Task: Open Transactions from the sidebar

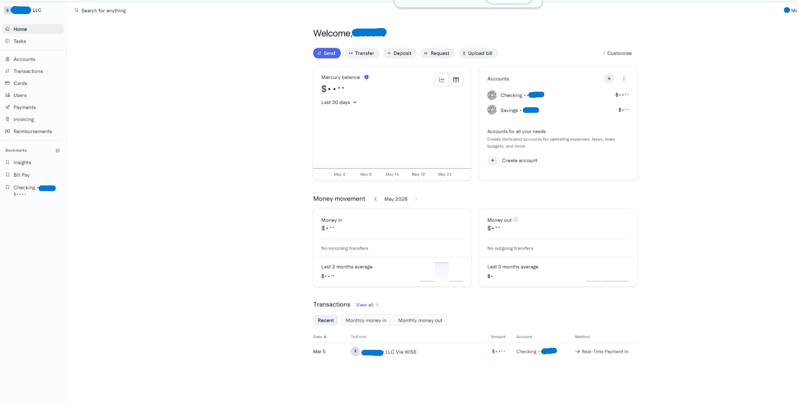Action: pyautogui.click(x=33, y=71)
